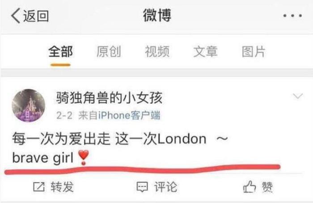
Task: Click the repost arrow icon
Action: 39,187
